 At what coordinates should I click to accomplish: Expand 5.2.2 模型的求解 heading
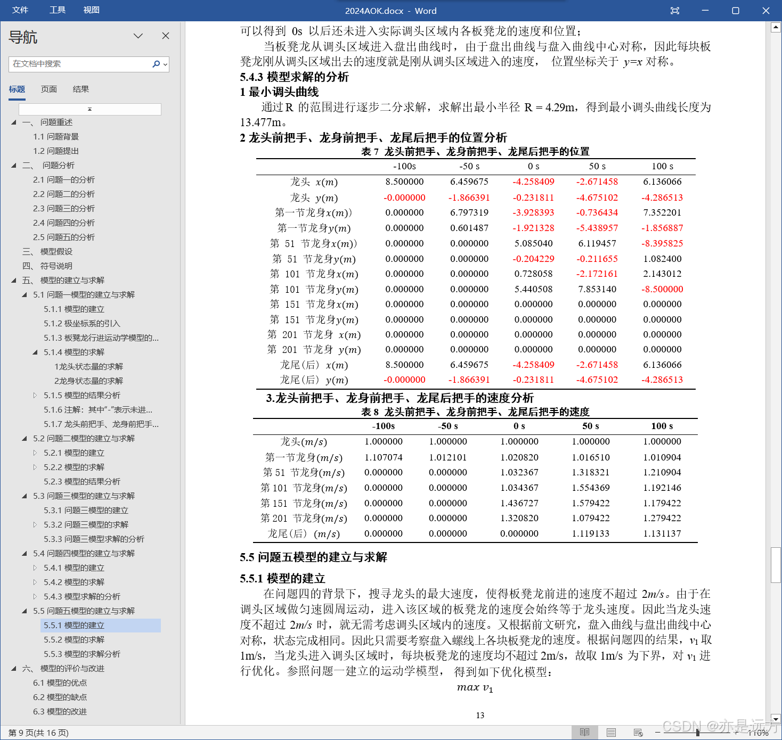click(35, 467)
